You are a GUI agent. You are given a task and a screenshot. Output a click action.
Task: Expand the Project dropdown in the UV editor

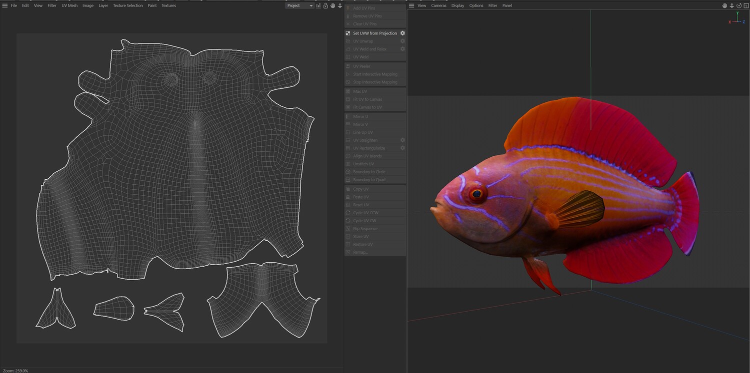300,5
